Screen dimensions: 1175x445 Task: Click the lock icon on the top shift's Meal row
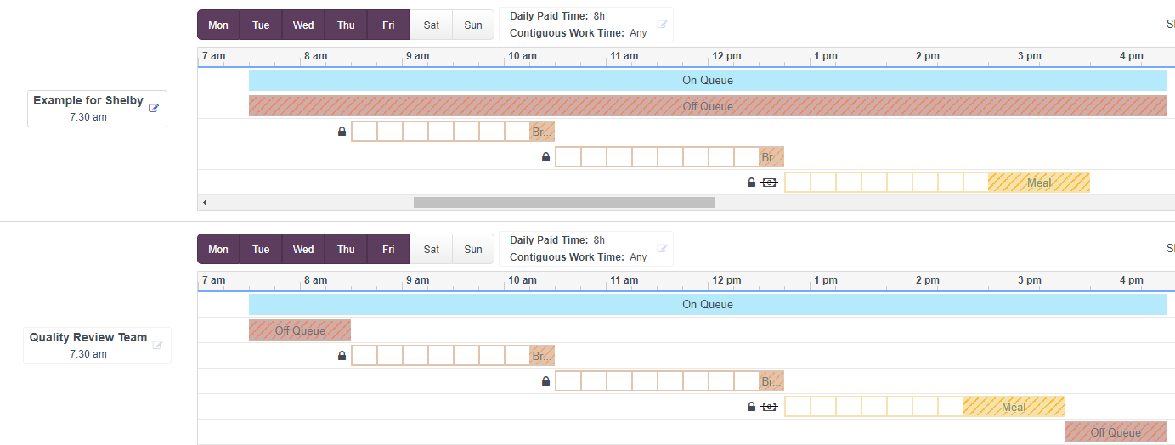[x=751, y=183]
